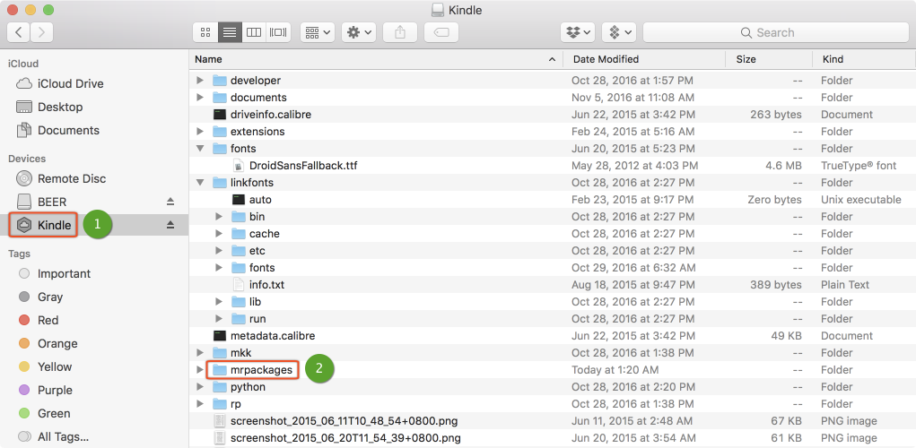
Task: Collapse the fonts folder tree
Action: pyautogui.click(x=200, y=149)
